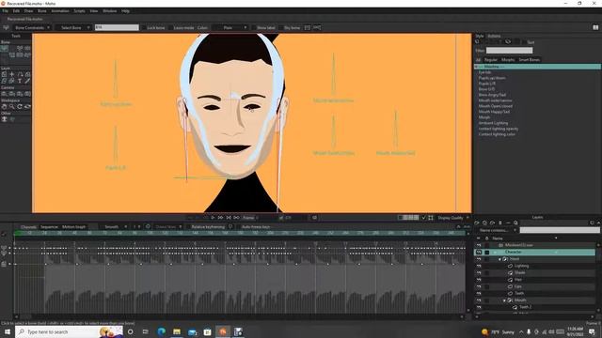Click the Windows Start button
This screenshot has height=338, width=602.
[8, 331]
